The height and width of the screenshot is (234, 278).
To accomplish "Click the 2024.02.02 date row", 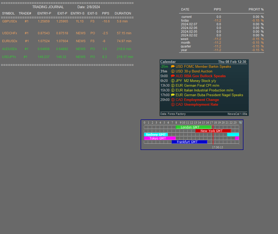I will [x=189, y=35].
